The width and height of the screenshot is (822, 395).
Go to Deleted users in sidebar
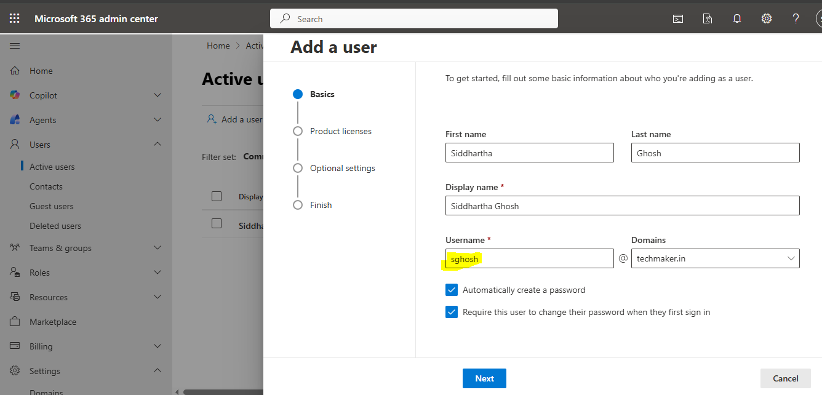point(55,226)
